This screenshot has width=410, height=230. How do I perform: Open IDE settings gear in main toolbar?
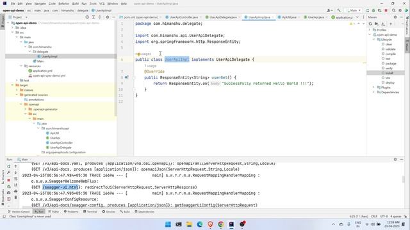click(x=400, y=10)
